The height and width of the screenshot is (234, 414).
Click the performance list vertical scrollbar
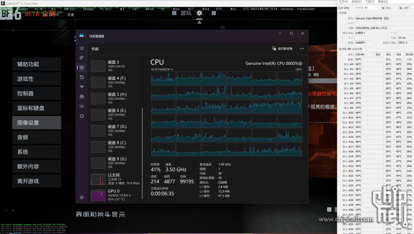pos(142,153)
